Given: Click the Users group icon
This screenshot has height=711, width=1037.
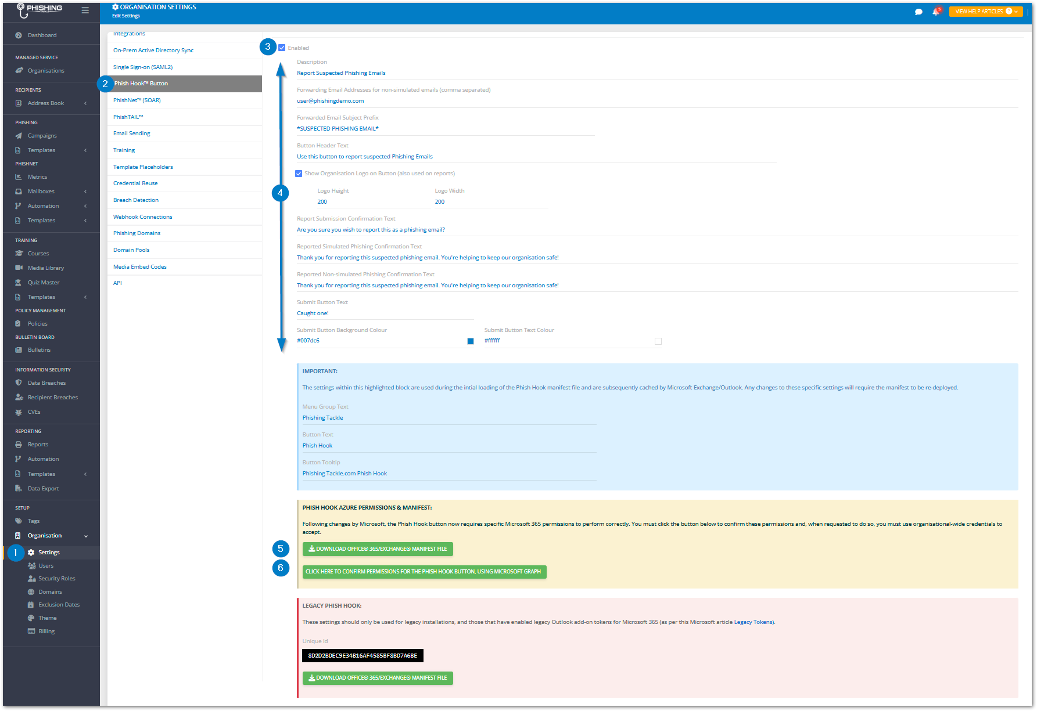Looking at the screenshot, I should pyautogui.click(x=31, y=566).
